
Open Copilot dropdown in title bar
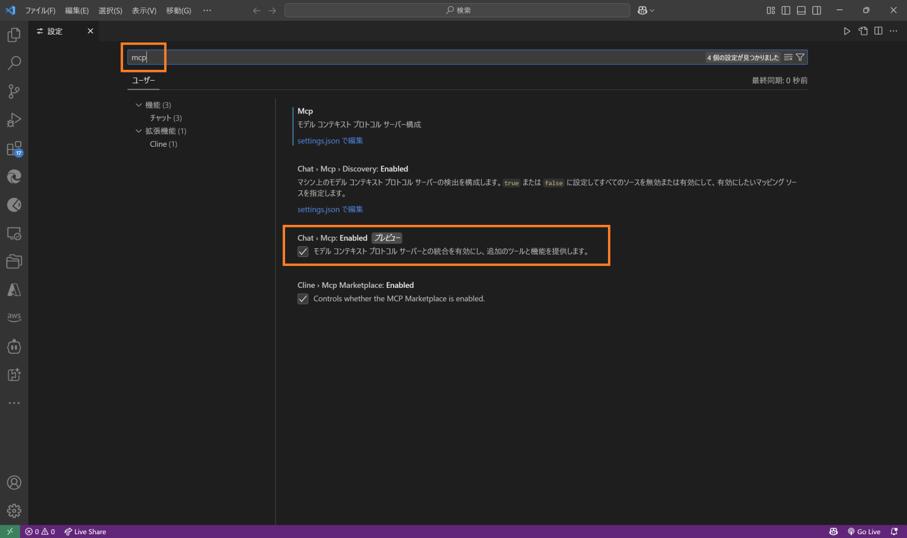pyautogui.click(x=646, y=10)
